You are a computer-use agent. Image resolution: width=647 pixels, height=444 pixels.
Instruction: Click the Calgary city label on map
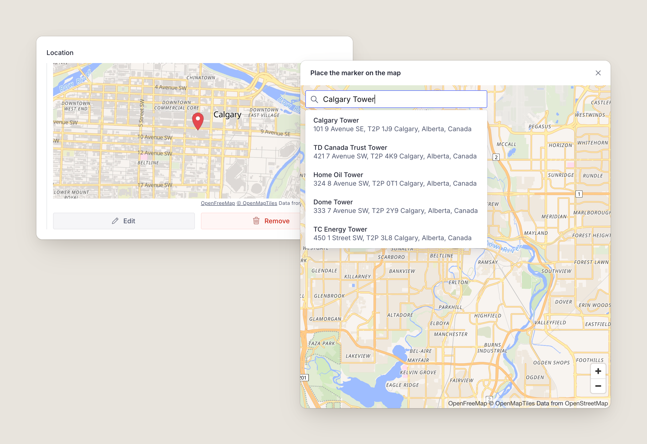227,115
